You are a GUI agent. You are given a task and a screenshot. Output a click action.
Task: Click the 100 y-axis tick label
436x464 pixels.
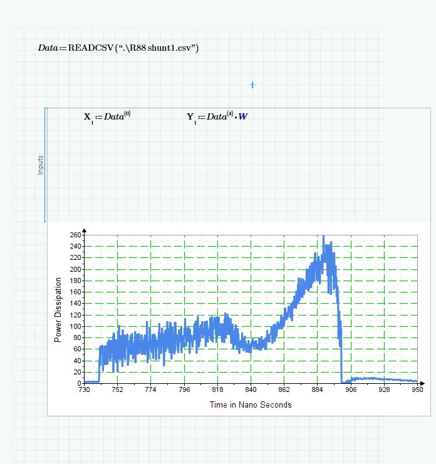pyautogui.click(x=75, y=326)
